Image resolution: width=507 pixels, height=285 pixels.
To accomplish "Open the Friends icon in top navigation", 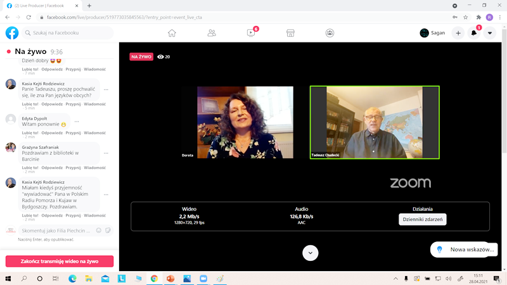I will pyautogui.click(x=212, y=33).
